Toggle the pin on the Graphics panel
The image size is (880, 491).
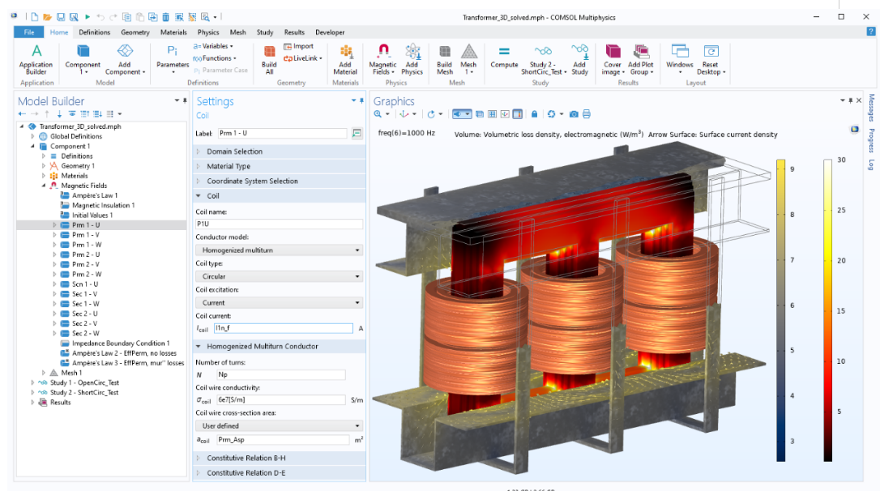pos(850,100)
